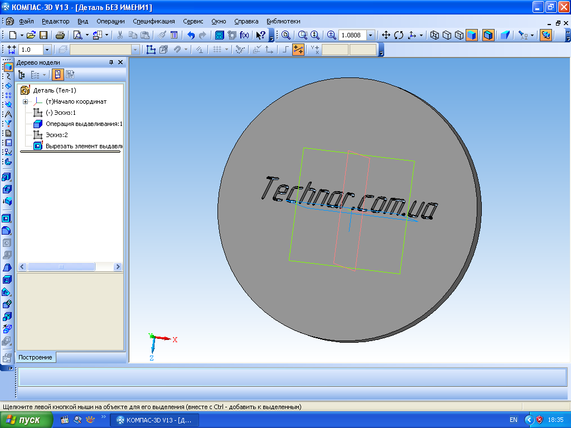Click the zoom in magnifier next to scale
Screen dimensions: 571x428
click(x=331, y=35)
